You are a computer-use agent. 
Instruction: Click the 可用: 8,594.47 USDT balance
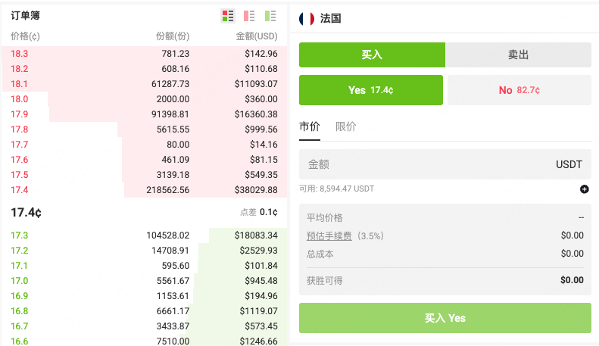pyautogui.click(x=336, y=189)
